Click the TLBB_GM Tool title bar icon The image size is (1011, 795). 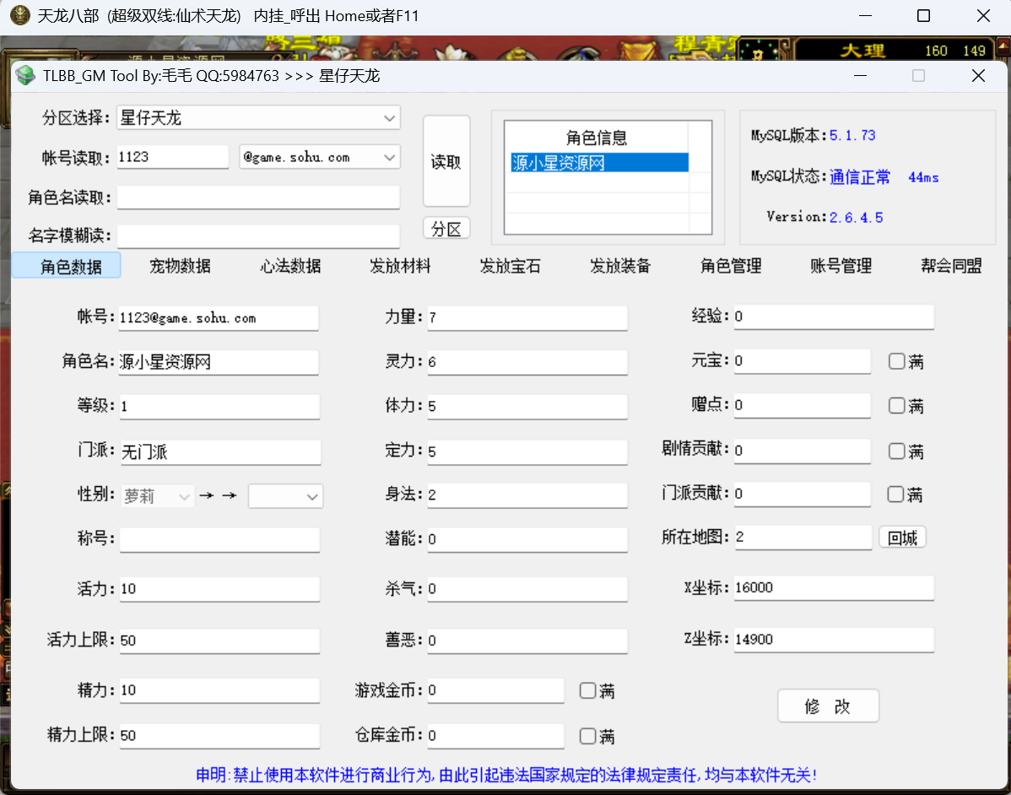(x=24, y=75)
